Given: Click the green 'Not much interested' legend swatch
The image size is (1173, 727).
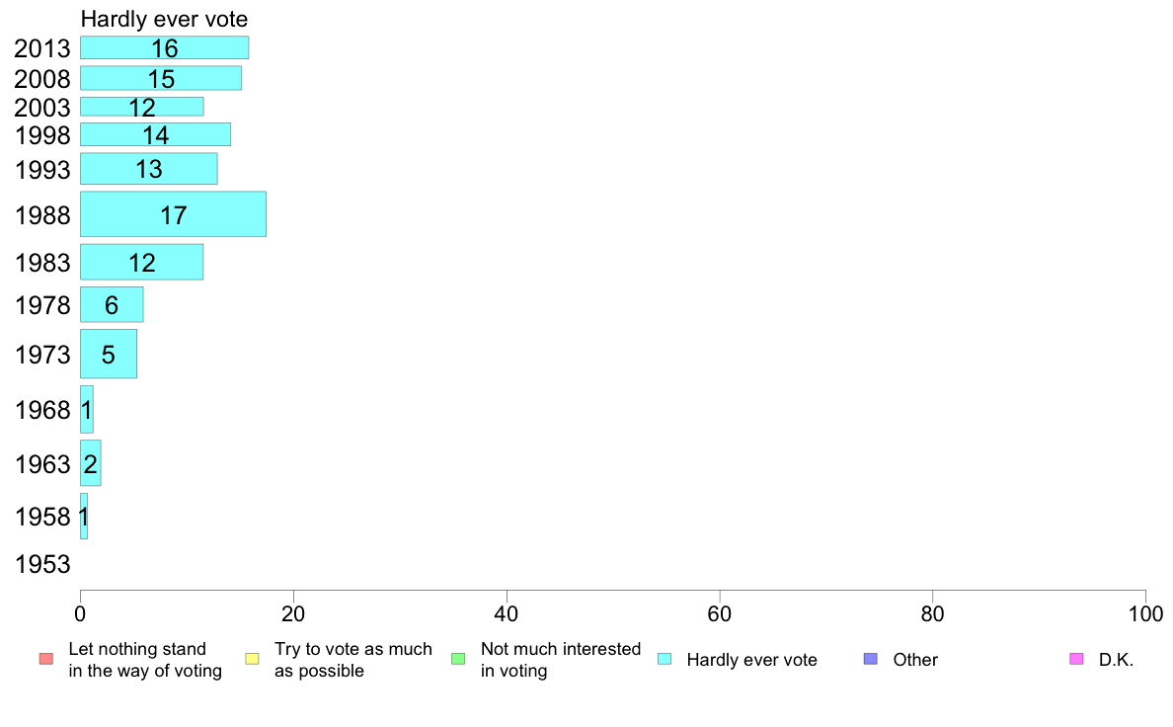Looking at the screenshot, I should 458,659.
